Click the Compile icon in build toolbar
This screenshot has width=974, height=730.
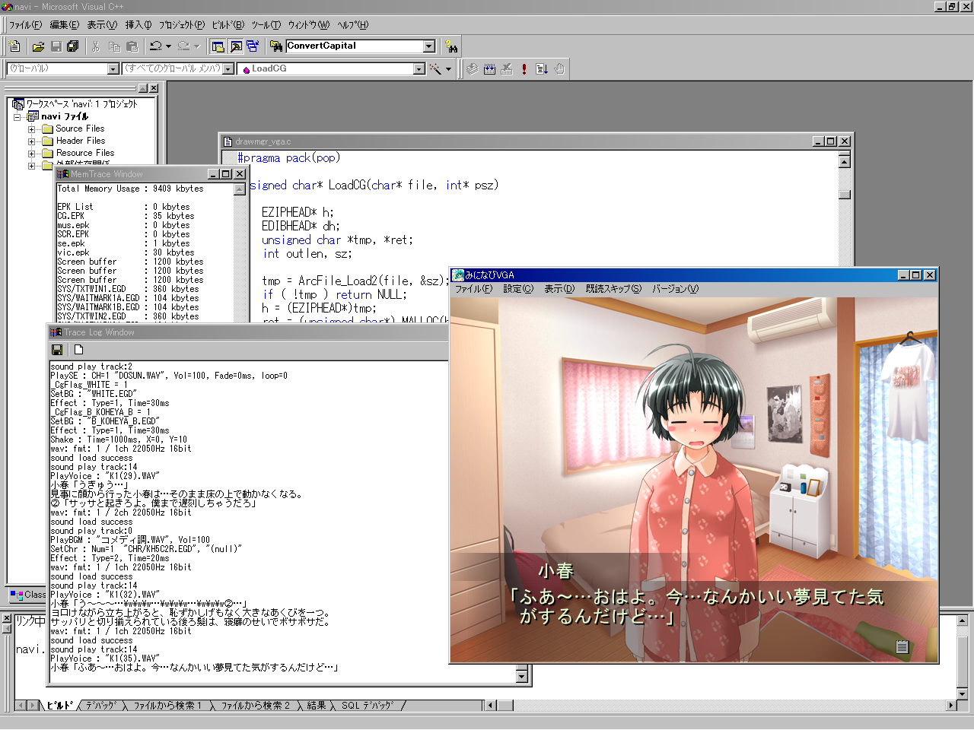point(472,69)
